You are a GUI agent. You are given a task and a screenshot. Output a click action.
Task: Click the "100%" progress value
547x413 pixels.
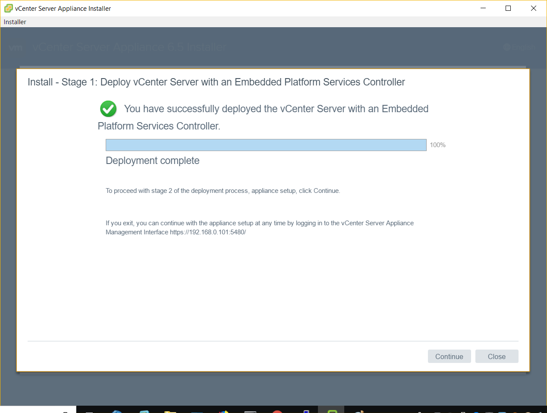pos(437,145)
